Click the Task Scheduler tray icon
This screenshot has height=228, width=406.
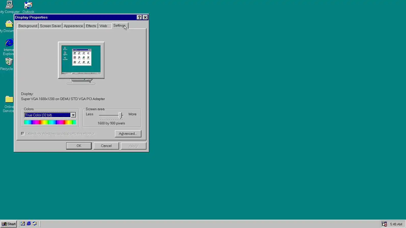tap(384, 224)
